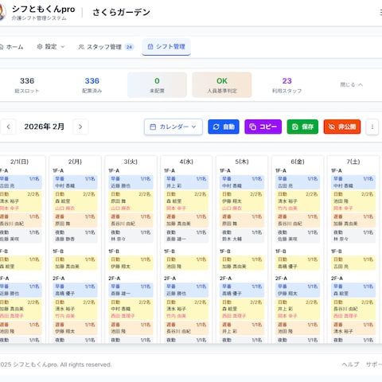Open Monday's 1F-A 遅番 shift cell

coord(75,220)
